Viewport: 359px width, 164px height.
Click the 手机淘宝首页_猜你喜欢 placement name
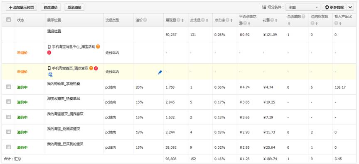click(70, 68)
